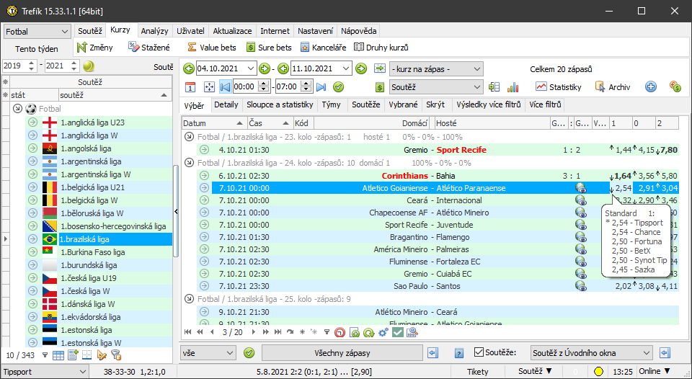This screenshot has height=379, width=692.
Task: Open Kanceláře bookmakers list
Action: 323,48
